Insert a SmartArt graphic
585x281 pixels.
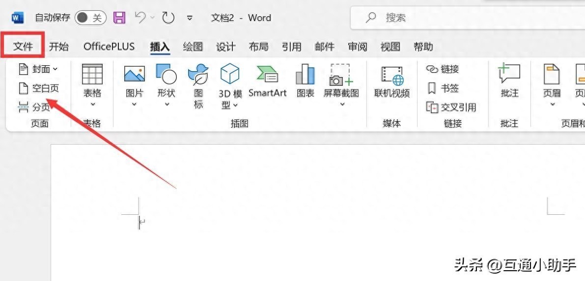click(267, 82)
